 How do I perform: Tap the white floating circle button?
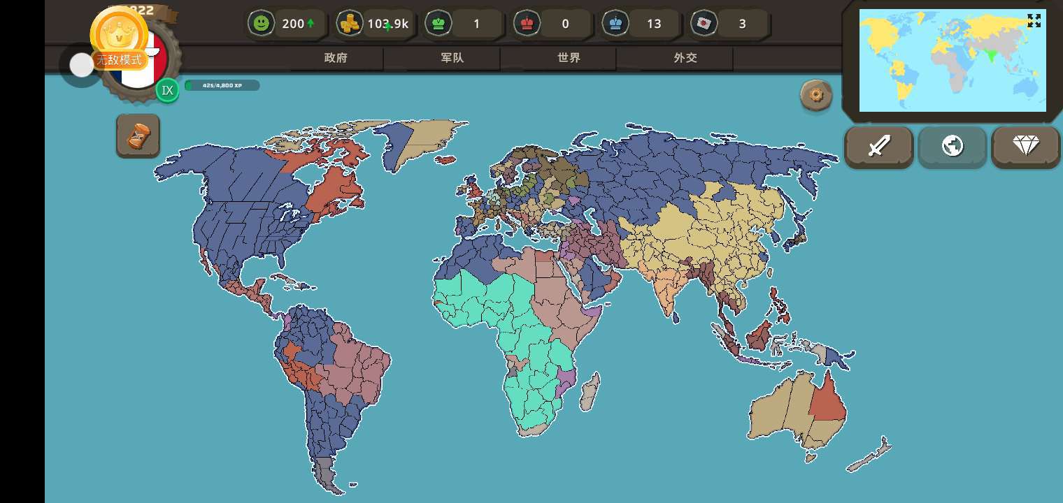pos(82,65)
